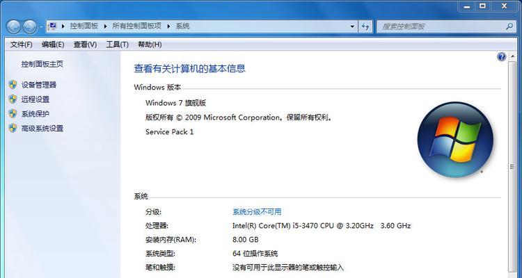Click the 没有可用于此显示器的笔或触控输入 text

(288, 268)
